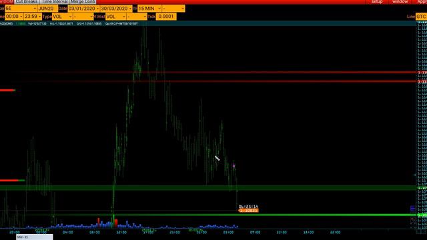Open the dash dropdown beside Type VOL

(x=83, y=17)
